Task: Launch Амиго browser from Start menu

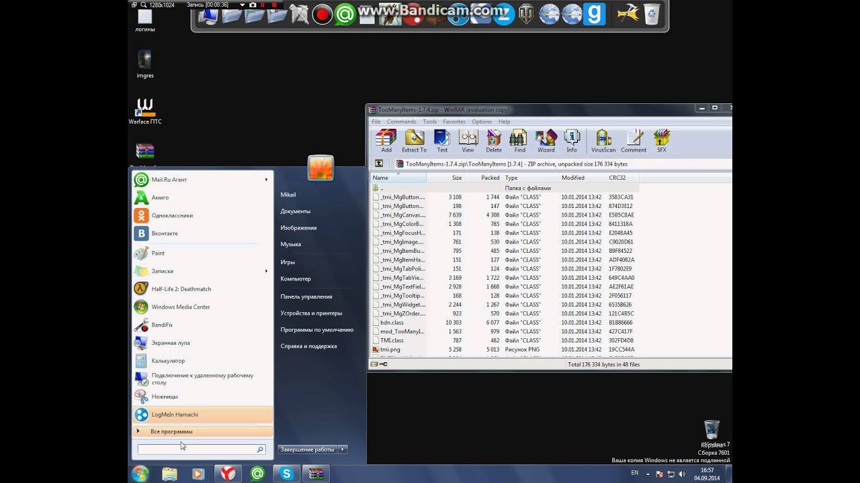Action: pyautogui.click(x=202, y=198)
